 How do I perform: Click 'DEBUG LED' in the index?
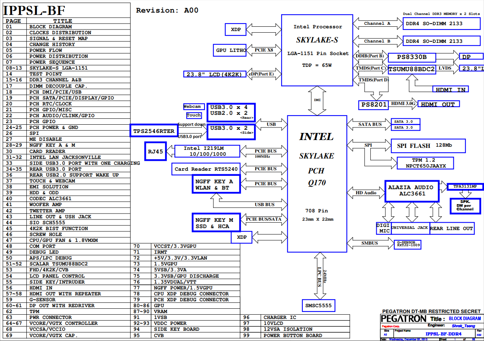(x=67, y=252)
